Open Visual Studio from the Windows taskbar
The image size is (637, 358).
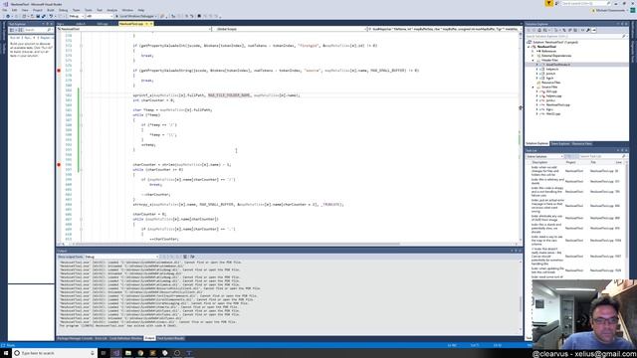pyautogui.click(x=116, y=353)
